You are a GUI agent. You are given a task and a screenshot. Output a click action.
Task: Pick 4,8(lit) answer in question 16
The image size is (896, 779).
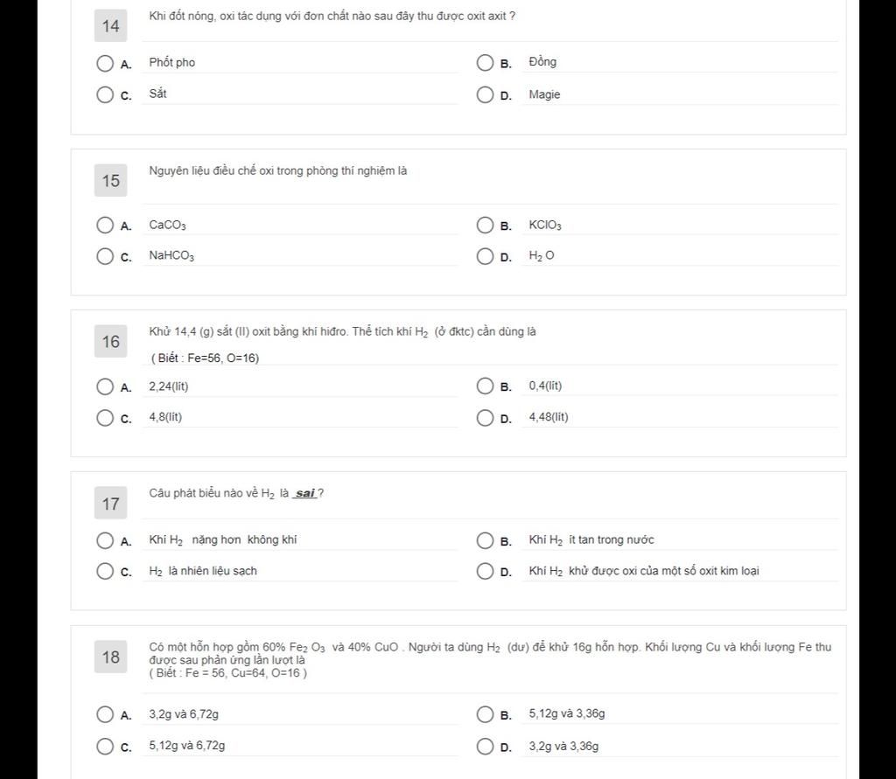pos(105,418)
